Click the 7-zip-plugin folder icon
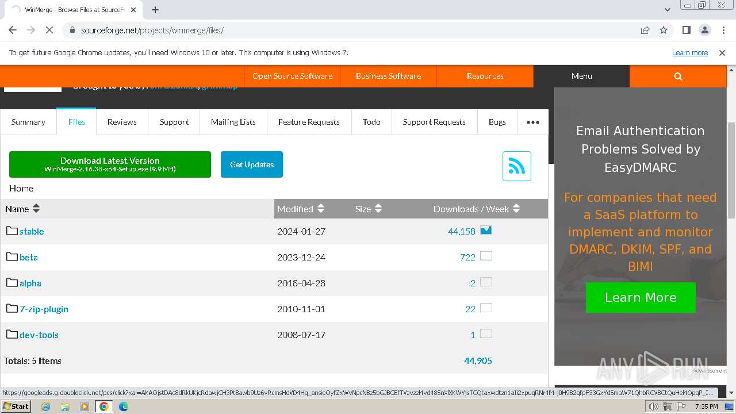The width and height of the screenshot is (736, 414). tap(12, 308)
